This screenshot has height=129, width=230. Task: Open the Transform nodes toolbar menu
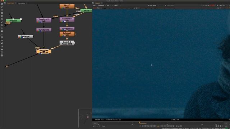click(2, 28)
